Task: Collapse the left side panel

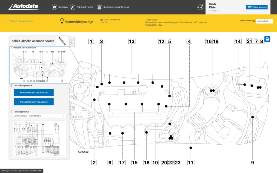Action: tap(72, 41)
